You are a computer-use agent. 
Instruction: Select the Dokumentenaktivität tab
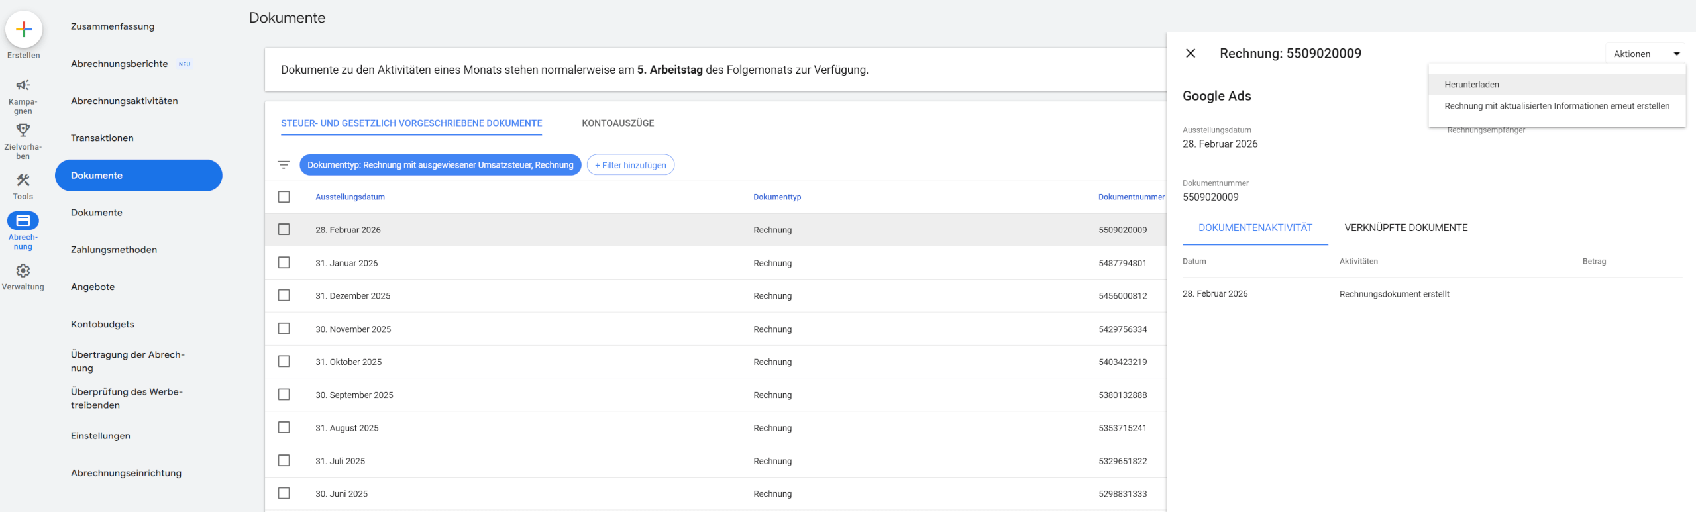1255,228
